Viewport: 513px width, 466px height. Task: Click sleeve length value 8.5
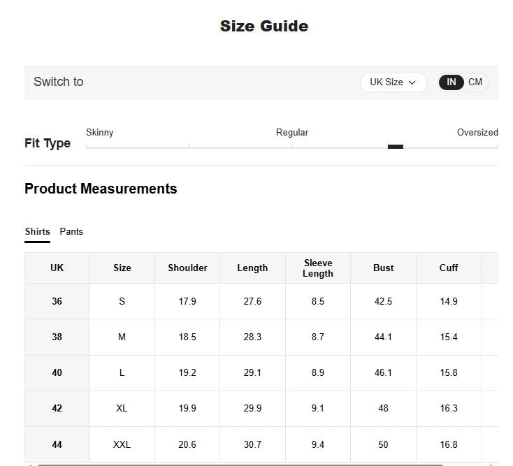tap(318, 301)
